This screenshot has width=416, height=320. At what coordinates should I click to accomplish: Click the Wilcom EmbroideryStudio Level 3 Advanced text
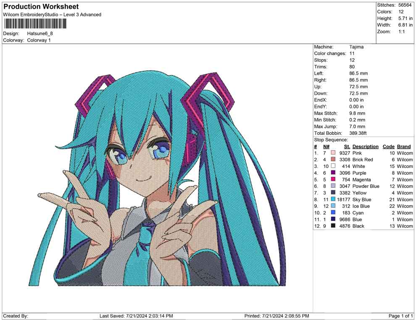(x=52, y=15)
